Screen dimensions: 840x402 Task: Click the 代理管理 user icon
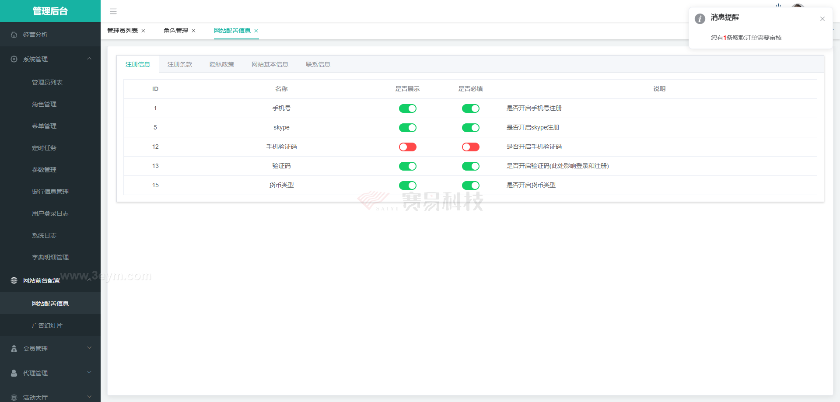click(x=14, y=373)
